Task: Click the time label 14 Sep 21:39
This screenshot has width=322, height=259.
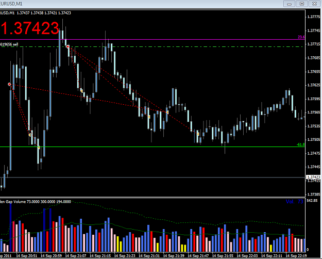Action: (174, 256)
